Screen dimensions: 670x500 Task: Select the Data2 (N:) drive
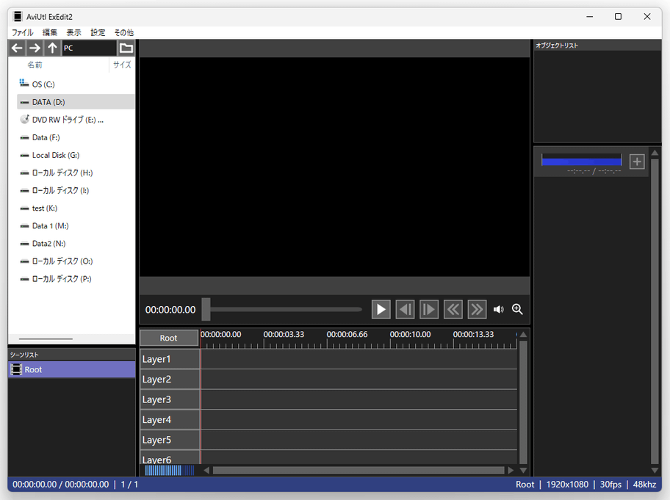[76, 244]
